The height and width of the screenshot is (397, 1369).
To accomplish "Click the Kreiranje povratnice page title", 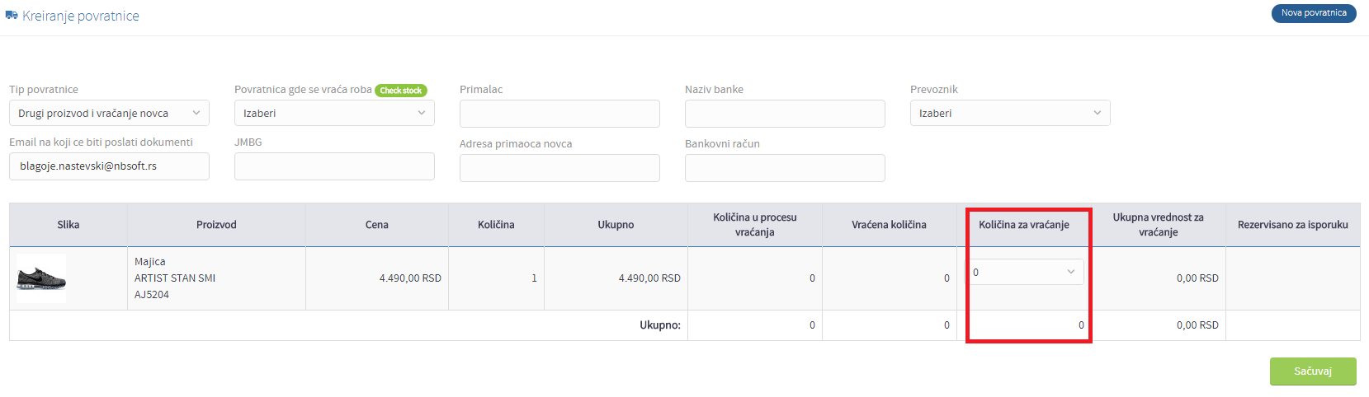I will coord(81,16).
